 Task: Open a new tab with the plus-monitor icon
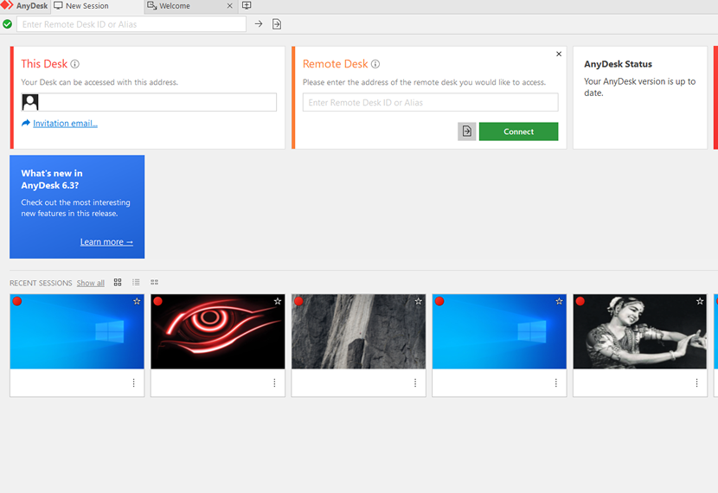pos(247,5)
